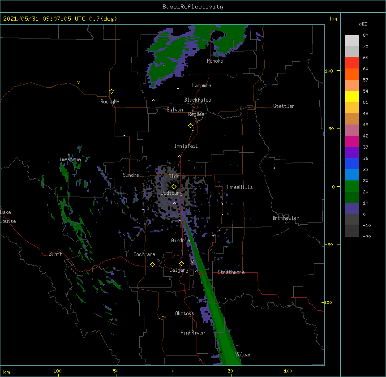Click the Drumheller label
Screen dimensions: 386x377
(286, 218)
